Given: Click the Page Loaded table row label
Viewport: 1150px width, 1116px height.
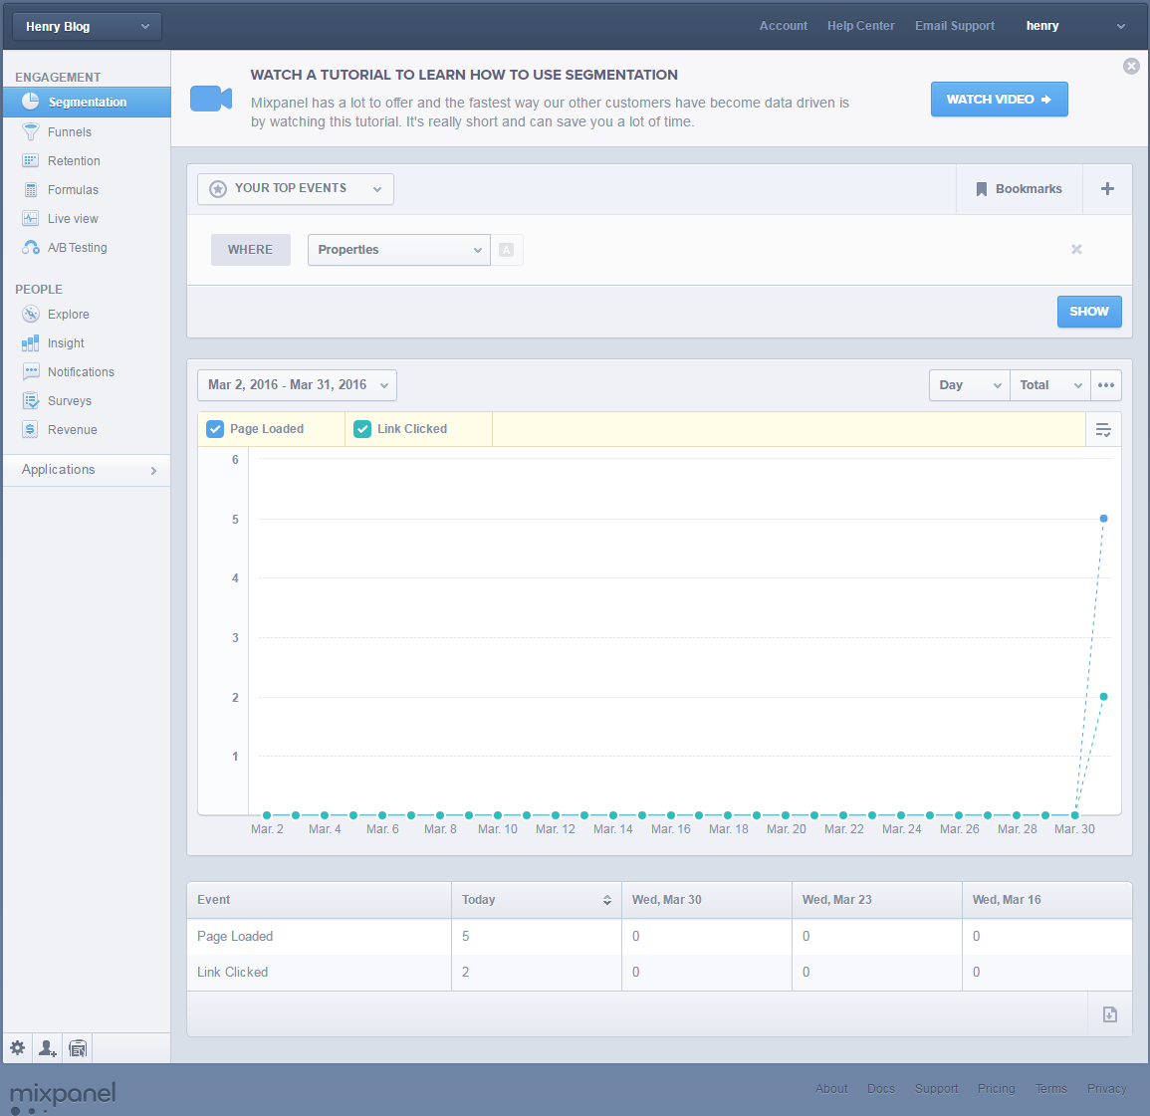Looking at the screenshot, I should pos(235,937).
